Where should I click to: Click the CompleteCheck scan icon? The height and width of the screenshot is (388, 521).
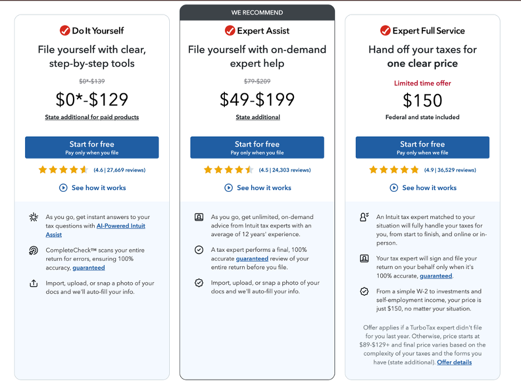[33, 250]
